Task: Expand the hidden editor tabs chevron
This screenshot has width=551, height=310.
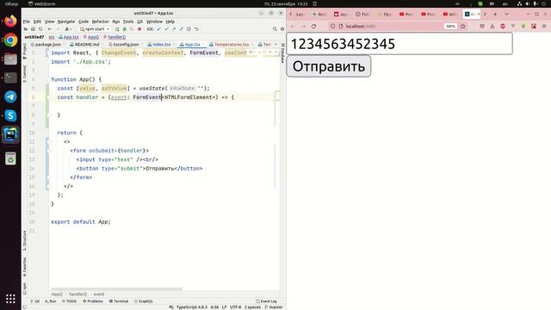Action: [x=275, y=44]
